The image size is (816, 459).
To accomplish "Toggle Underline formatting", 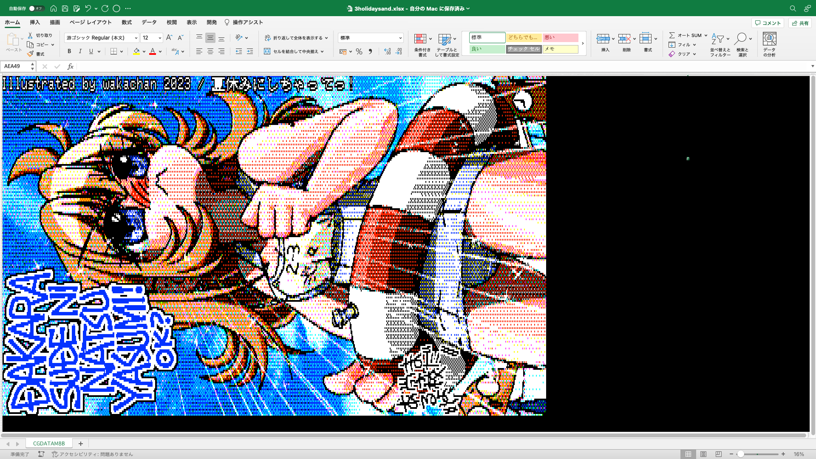I will [91, 51].
